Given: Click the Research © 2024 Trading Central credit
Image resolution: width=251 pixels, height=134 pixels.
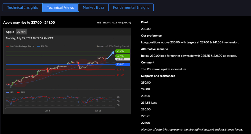Looking at the screenshot, I should 113,46.
